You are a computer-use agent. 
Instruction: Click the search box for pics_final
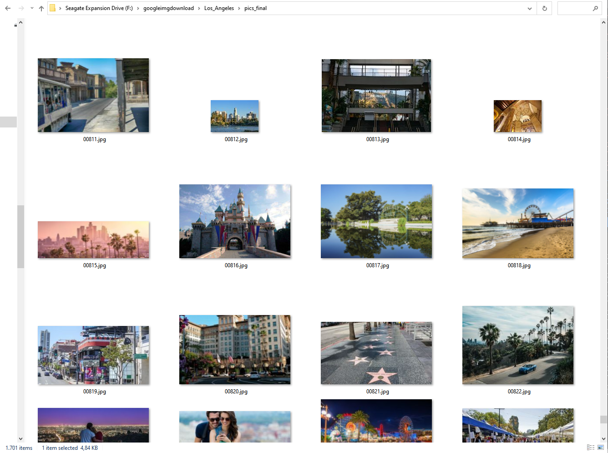click(x=579, y=8)
